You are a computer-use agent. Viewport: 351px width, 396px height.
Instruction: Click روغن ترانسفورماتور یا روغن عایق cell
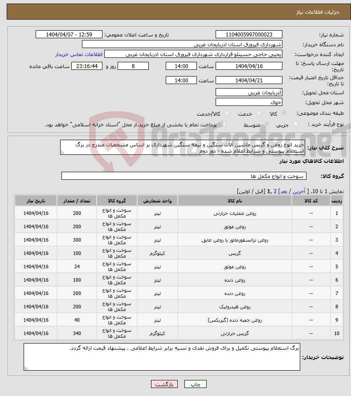click(x=235, y=240)
